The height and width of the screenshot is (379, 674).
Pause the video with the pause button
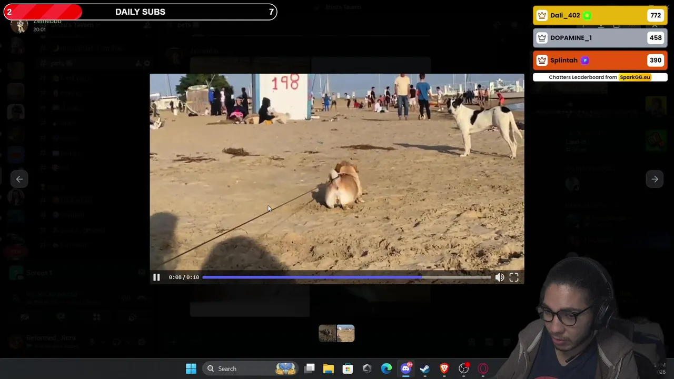tap(156, 277)
